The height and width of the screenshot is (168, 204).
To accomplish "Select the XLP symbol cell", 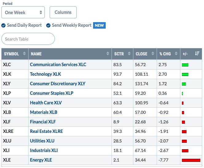I will coord(15,93).
